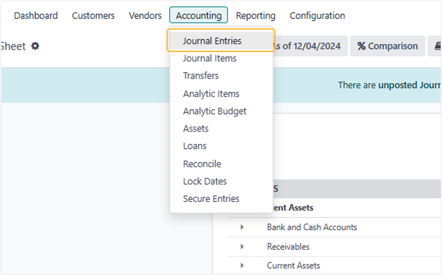Click the % Comparison button

[x=387, y=46]
